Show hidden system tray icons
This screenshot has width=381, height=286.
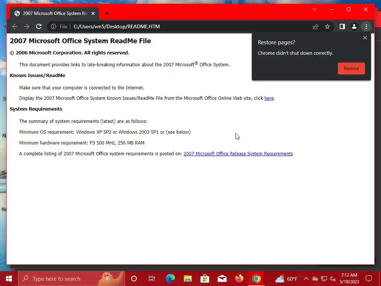[x=306, y=279]
